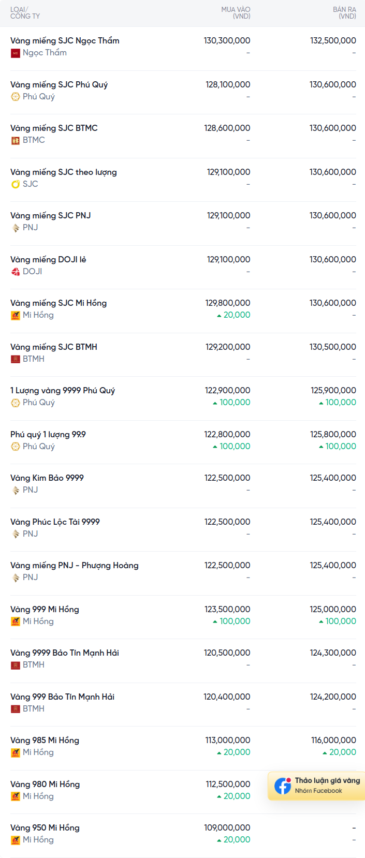Click the Facebook icon in the discussion banner
This screenshot has width=365, height=858.
pyautogui.click(x=283, y=786)
